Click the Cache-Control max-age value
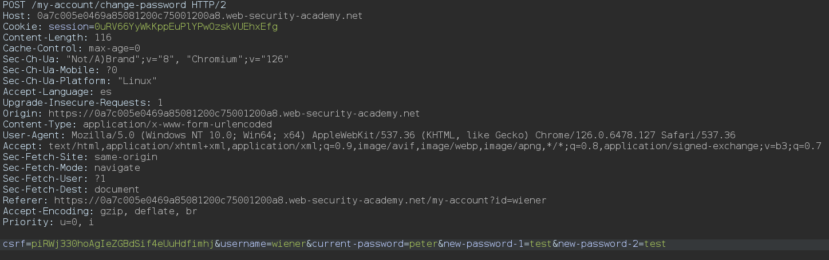This screenshot has width=829, height=260. 115,48
